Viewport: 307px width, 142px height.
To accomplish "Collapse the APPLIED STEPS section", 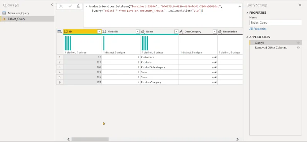I will 247,37.
